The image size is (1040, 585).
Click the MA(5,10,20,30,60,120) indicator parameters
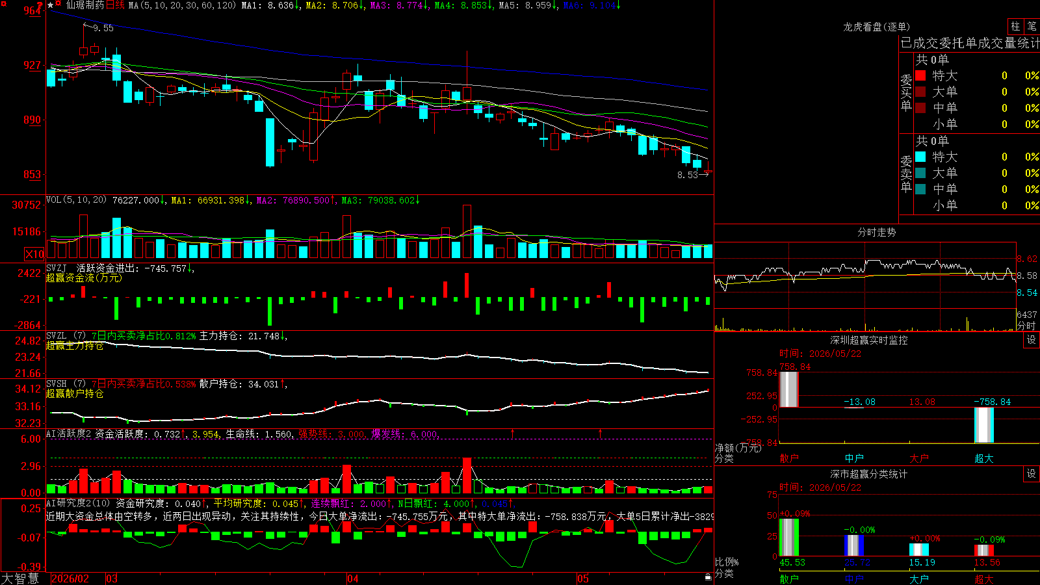click(x=182, y=5)
